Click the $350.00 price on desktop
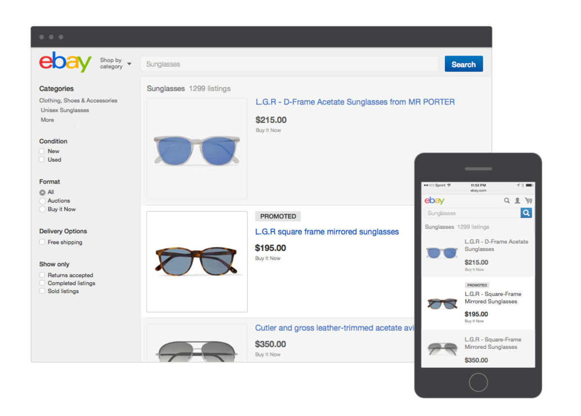Viewport: 581px width, 416px height. (x=270, y=344)
